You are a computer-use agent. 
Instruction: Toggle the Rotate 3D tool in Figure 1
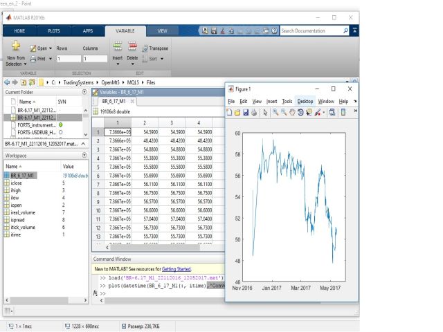click(x=300, y=112)
